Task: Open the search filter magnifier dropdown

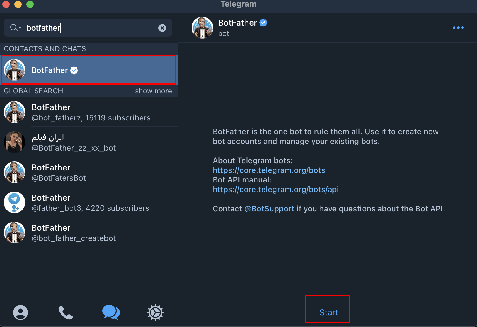Action: 15,28
